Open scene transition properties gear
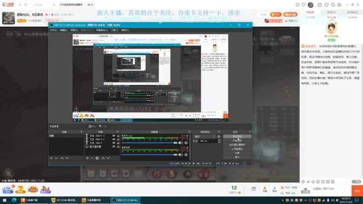 click(219, 136)
